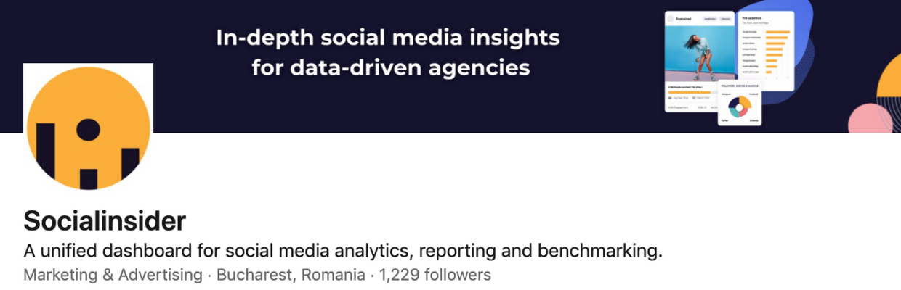Click the Socialinsider orange circular logo
901x290 pixels.
88,128
